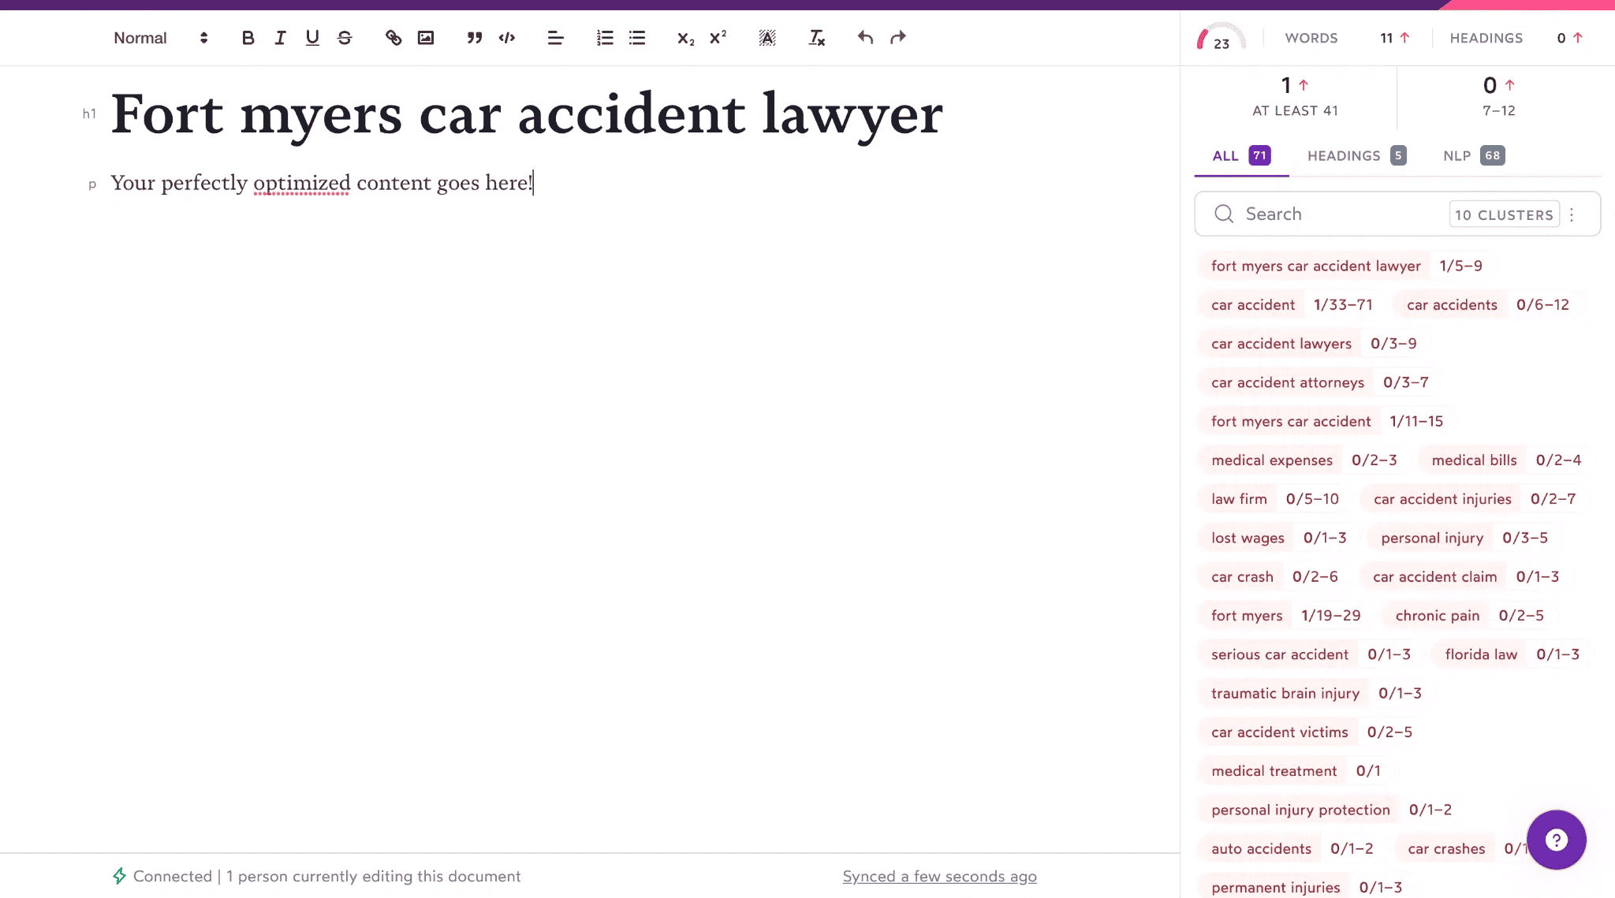
Task: Insert a hyperlink with the link icon
Action: pos(393,38)
